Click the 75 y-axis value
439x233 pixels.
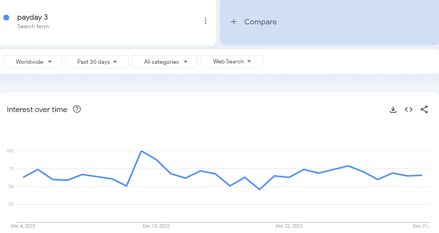11,169
